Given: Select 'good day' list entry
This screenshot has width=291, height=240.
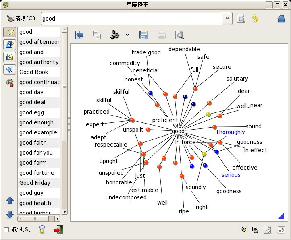Looking at the screenshot, I should (x=39, y=92).
